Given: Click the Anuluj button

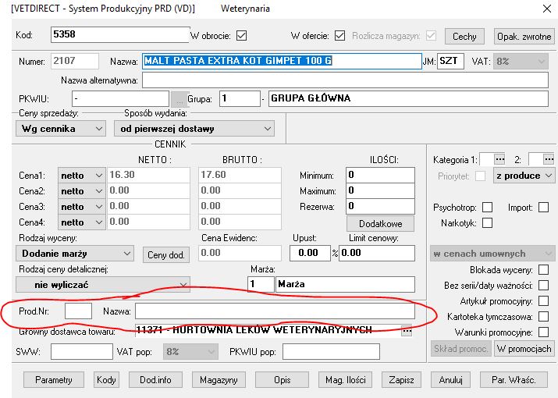Looking at the screenshot, I should [450, 380].
